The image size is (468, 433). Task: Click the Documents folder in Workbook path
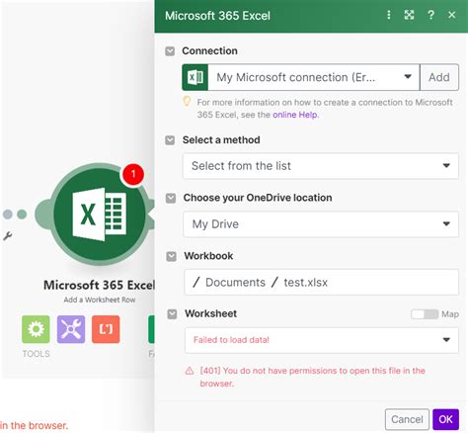pyautogui.click(x=235, y=283)
